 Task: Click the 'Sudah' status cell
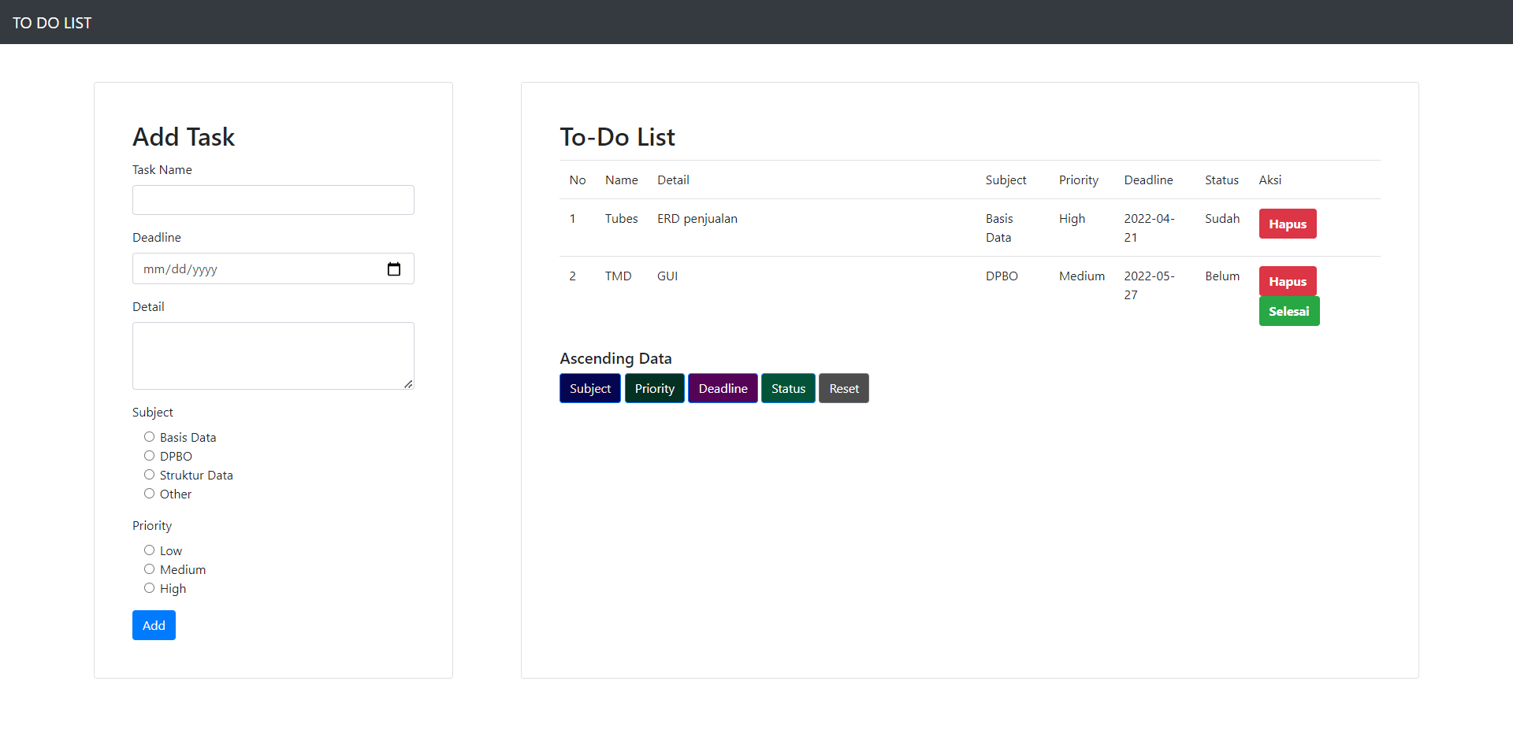point(1222,219)
